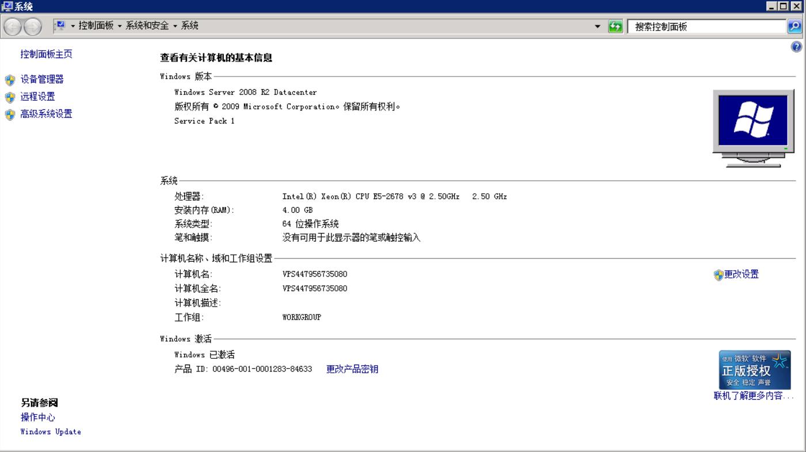Click the Back navigation arrow button
The height and width of the screenshot is (452, 806).
(13, 26)
